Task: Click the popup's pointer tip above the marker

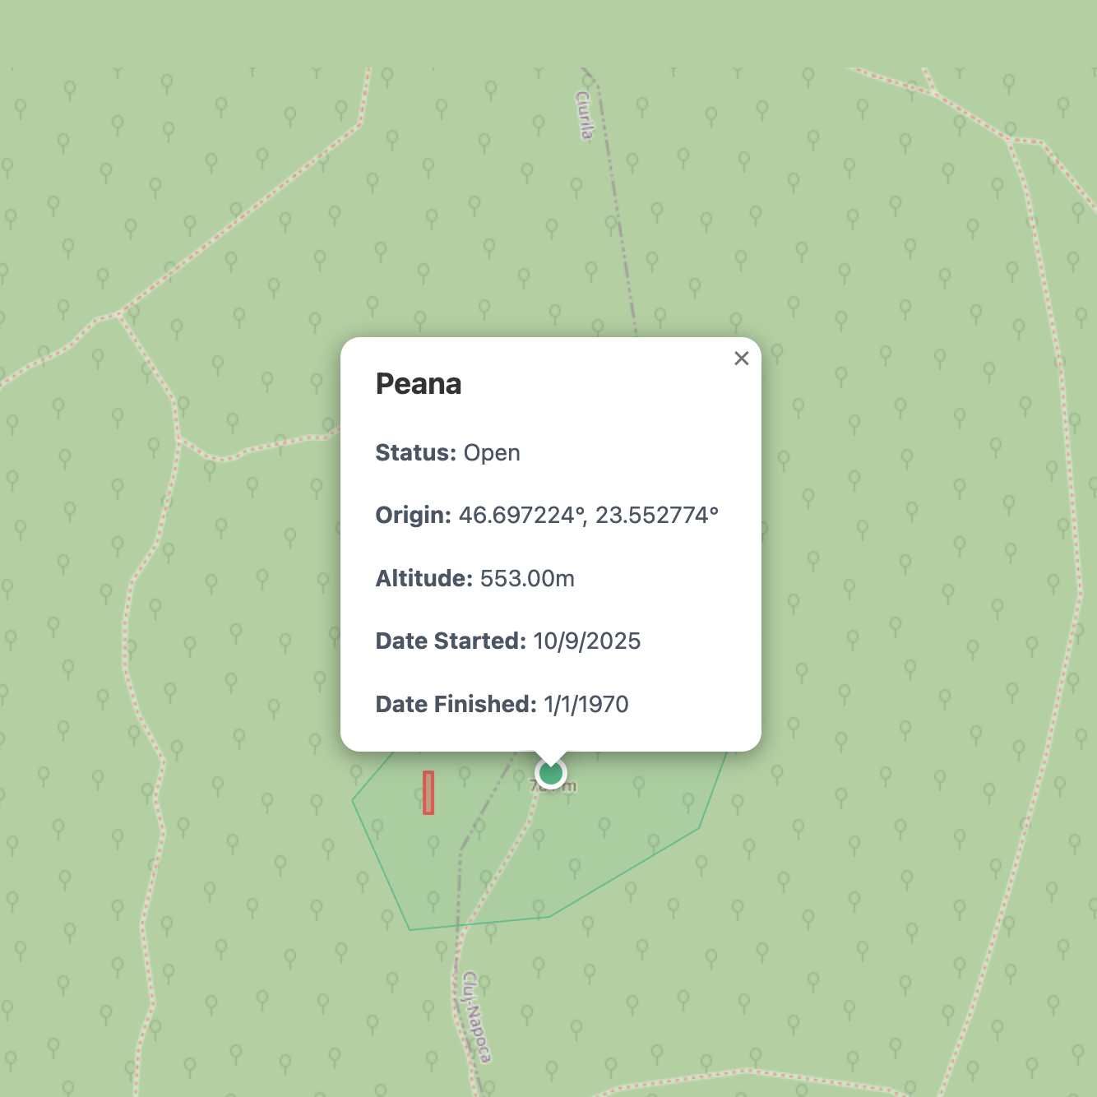Action: pos(550,757)
